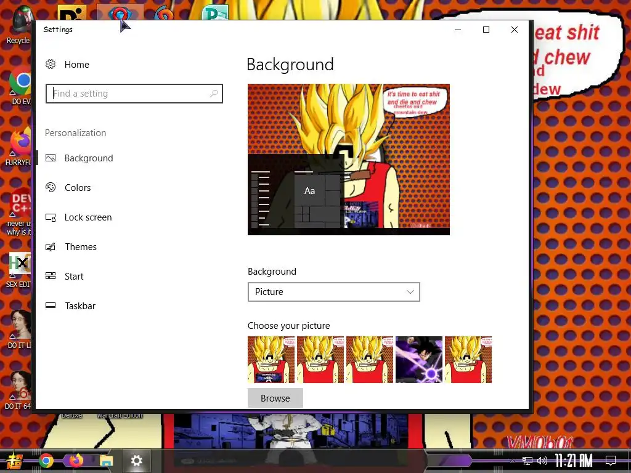This screenshot has width=631, height=473.
Task: Click the network icon in system tray
Action: coord(527,461)
